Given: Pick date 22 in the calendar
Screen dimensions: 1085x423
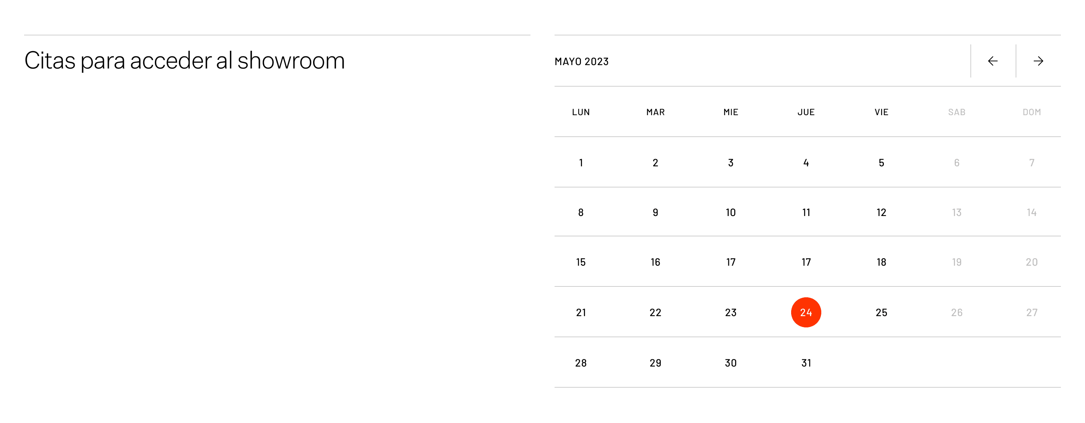Looking at the screenshot, I should coord(656,312).
